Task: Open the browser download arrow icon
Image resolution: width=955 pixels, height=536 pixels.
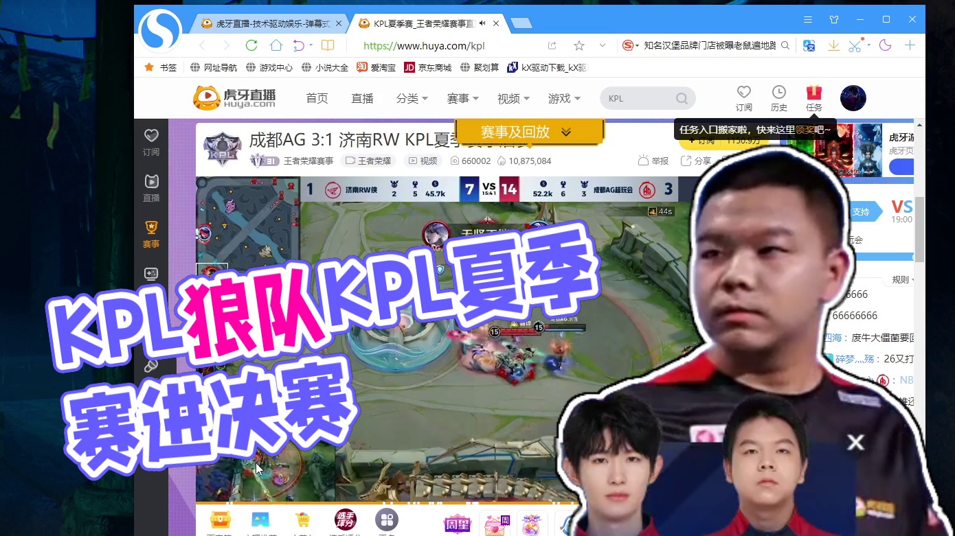Action: pyautogui.click(x=833, y=45)
